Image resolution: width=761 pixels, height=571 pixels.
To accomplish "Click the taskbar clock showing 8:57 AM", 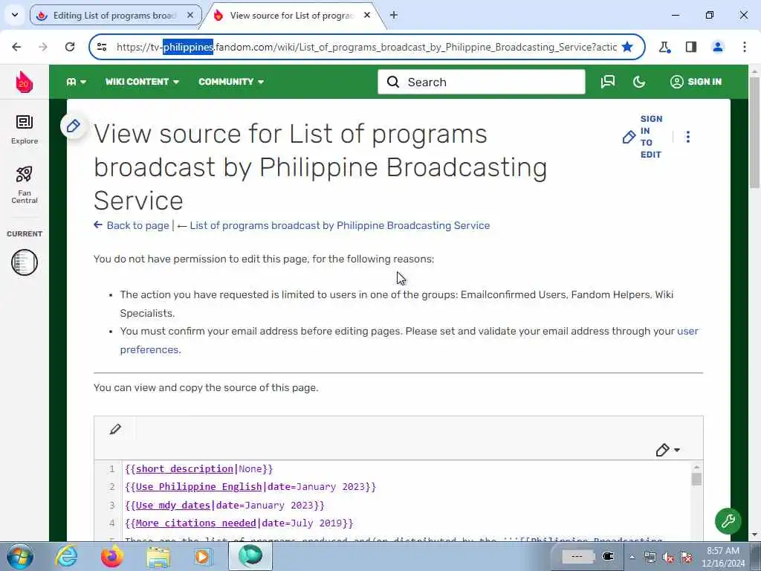I will tap(723, 557).
